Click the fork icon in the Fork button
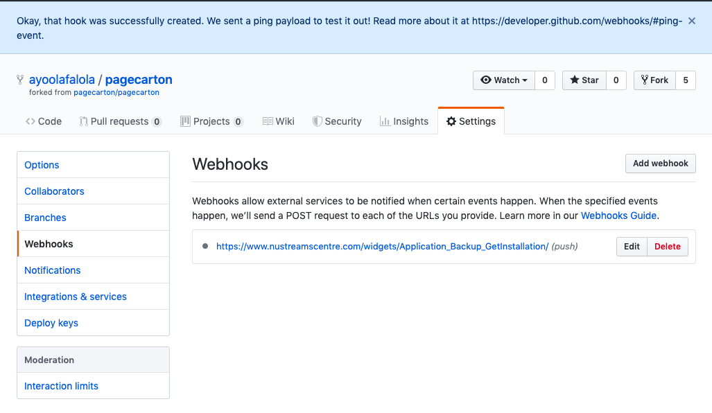Viewport: 712px width, 413px height. coord(644,80)
